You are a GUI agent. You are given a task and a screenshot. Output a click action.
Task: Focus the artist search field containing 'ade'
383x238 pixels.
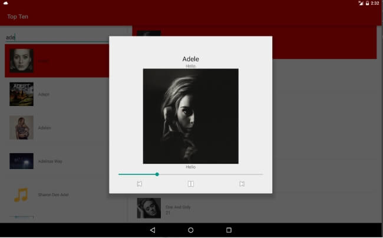[57, 37]
